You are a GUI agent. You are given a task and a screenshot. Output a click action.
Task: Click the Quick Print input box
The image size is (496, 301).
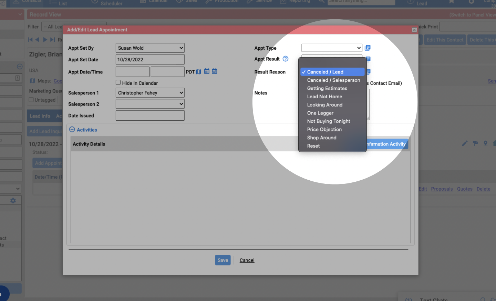468,27
